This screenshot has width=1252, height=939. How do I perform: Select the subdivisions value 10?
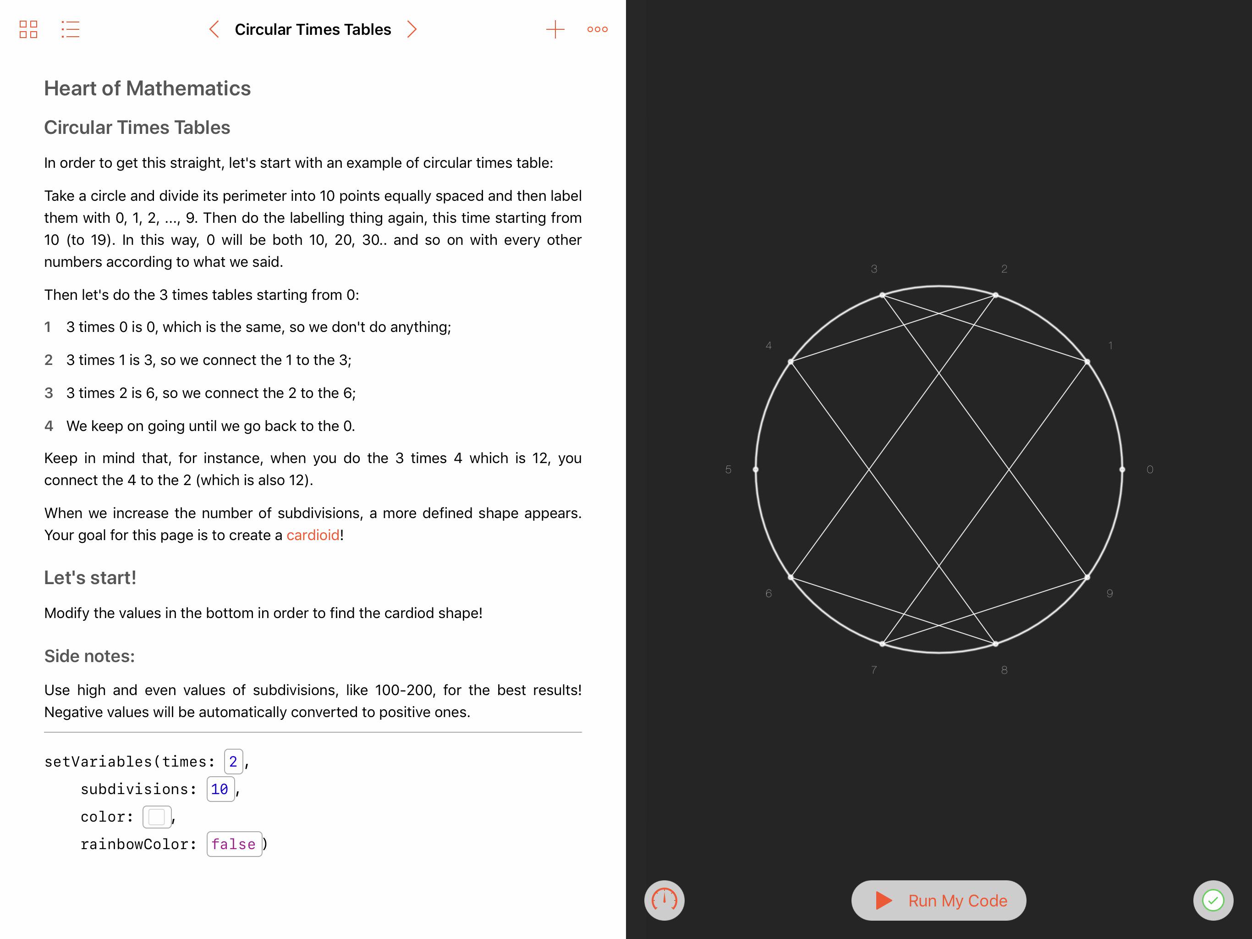220,789
